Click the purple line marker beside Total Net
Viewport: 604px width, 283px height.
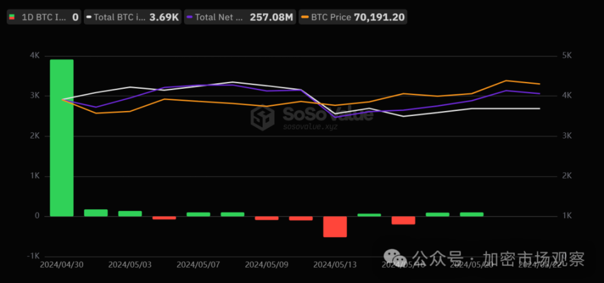[190, 17]
